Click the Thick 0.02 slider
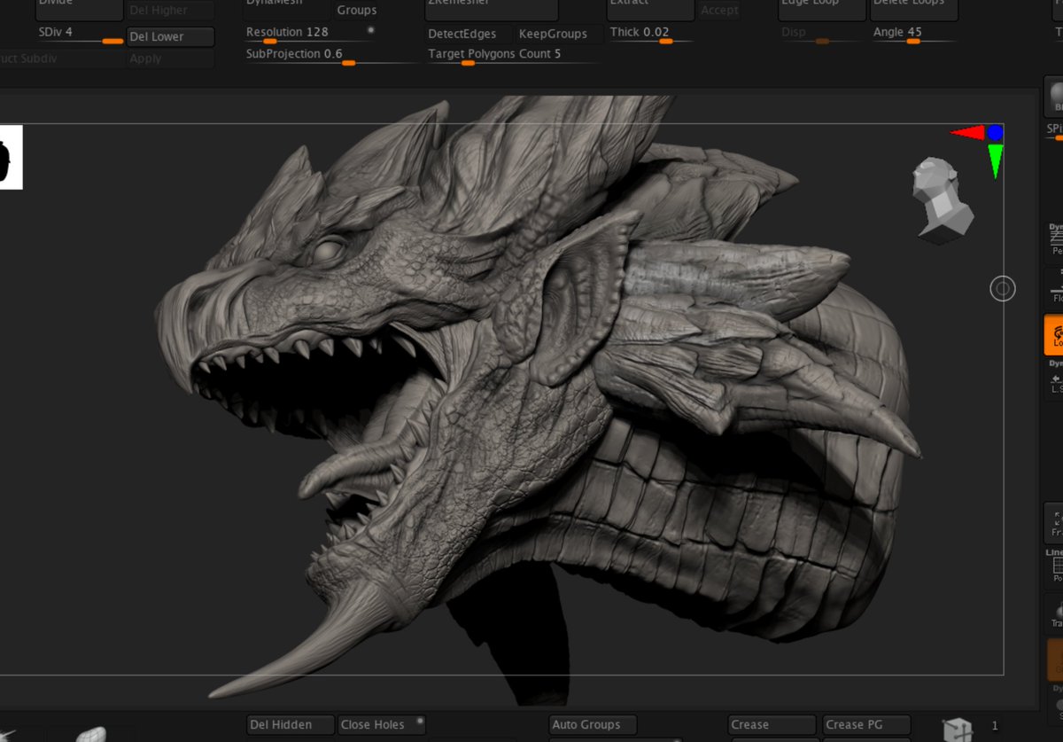 tap(651, 35)
